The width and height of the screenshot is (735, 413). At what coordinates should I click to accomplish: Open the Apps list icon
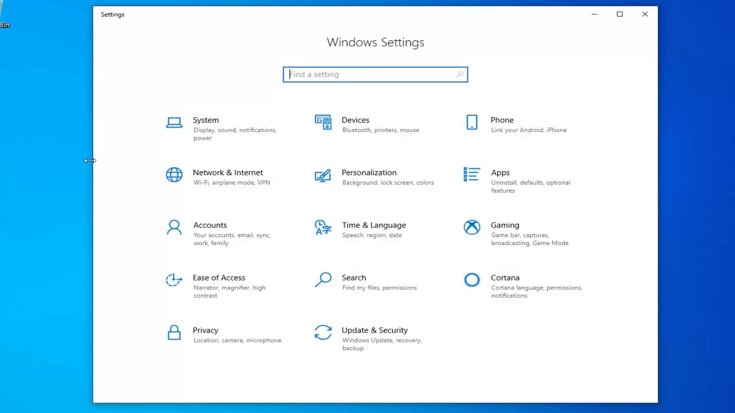click(x=472, y=174)
